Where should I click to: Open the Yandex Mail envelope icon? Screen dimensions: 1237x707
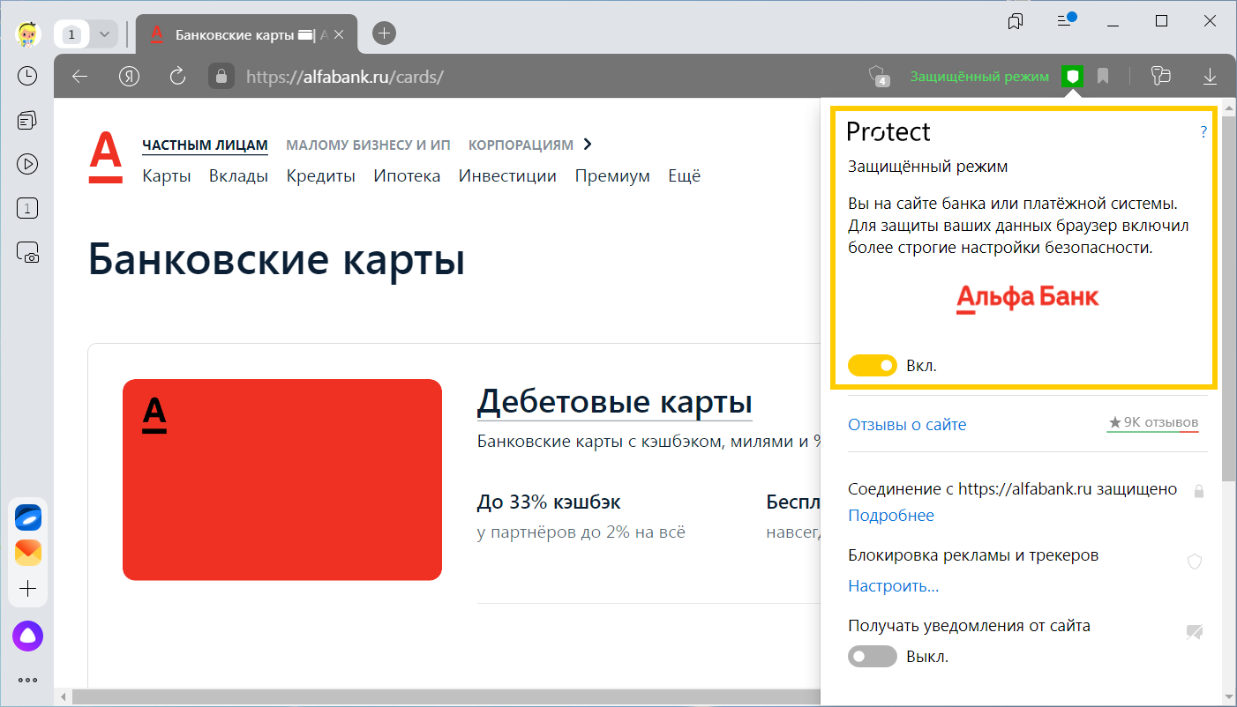(x=27, y=553)
